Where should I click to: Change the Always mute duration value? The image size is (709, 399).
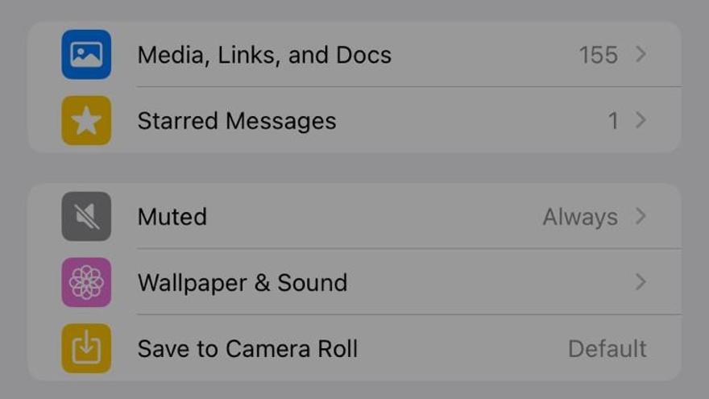pos(580,217)
